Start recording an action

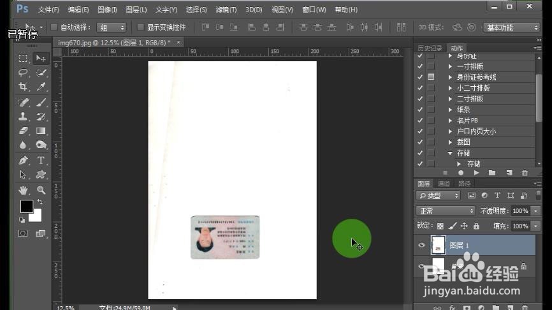(460, 173)
